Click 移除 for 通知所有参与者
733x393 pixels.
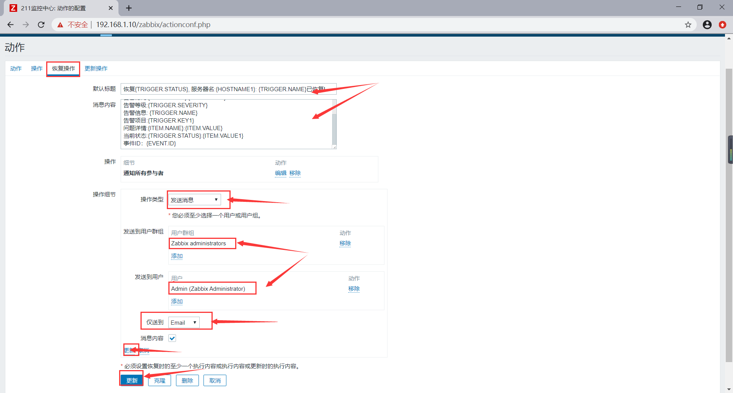pos(295,173)
